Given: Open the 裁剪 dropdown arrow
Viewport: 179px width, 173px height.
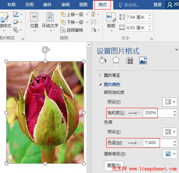Looking at the screenshot, I should tap(112, 31).
